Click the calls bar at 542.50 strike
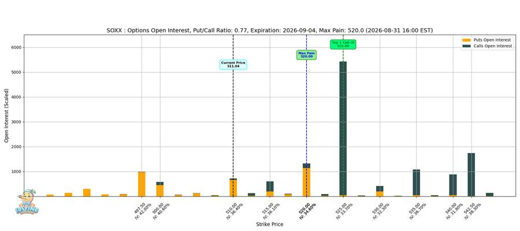520x231 pixels. coord(471,174)
